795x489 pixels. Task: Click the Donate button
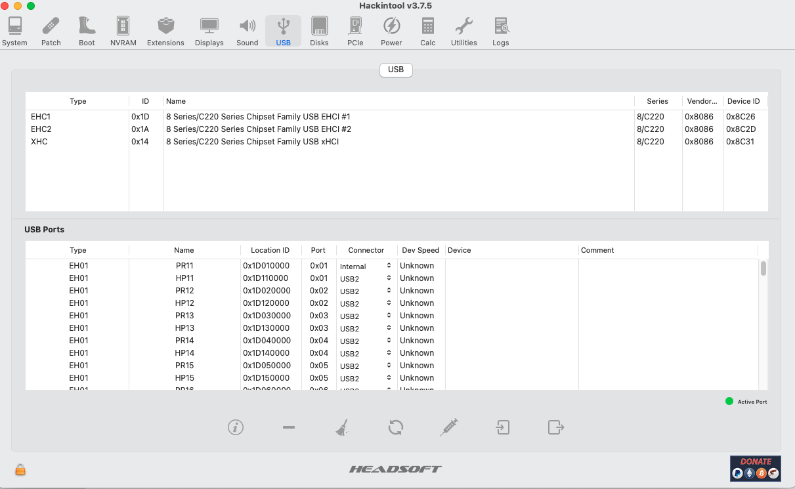[755, 469]
